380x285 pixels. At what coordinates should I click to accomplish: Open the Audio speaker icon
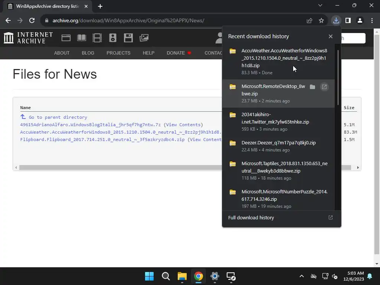pos(113,38)
